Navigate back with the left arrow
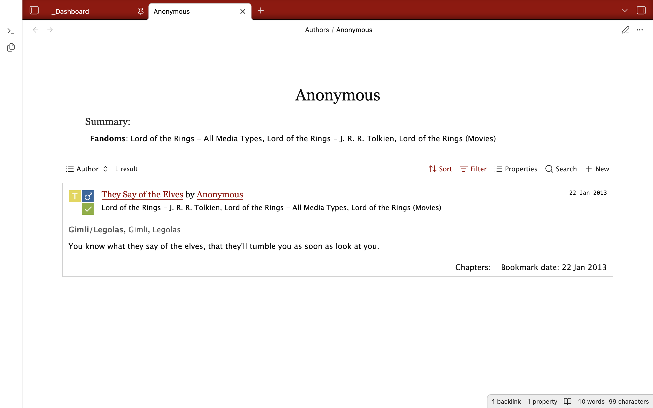Screen dimensions: 653x408 (x=36, y=30)
